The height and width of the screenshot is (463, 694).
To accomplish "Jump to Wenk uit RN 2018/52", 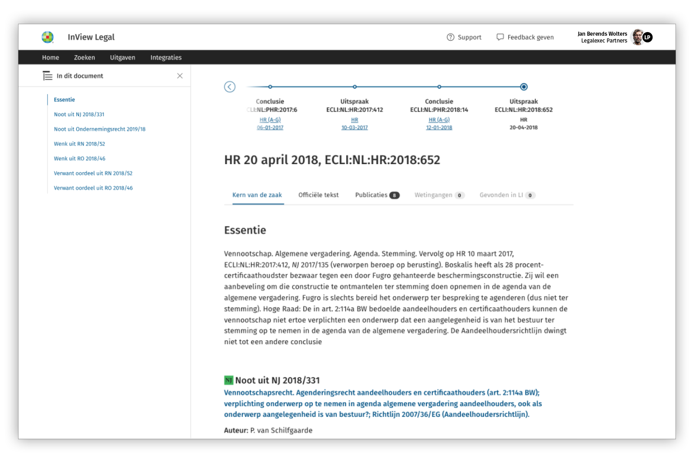I will click(80, 144).
